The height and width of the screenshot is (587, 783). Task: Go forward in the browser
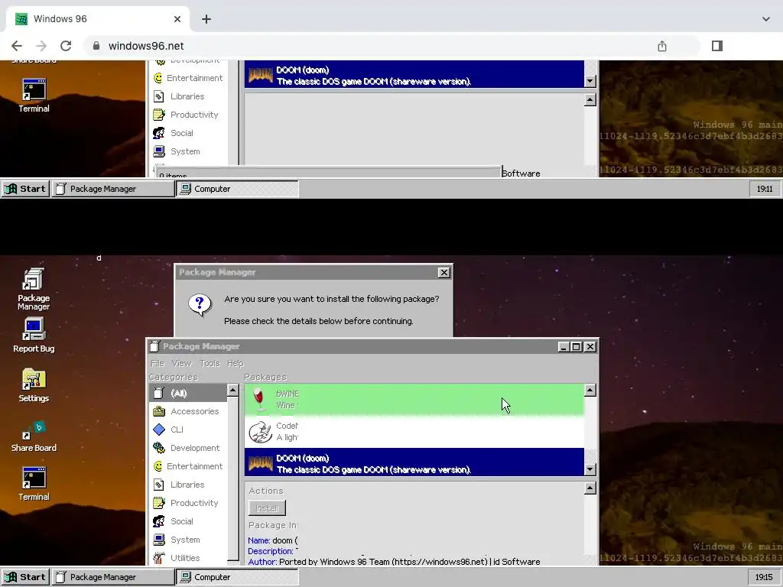pos(41,46)
